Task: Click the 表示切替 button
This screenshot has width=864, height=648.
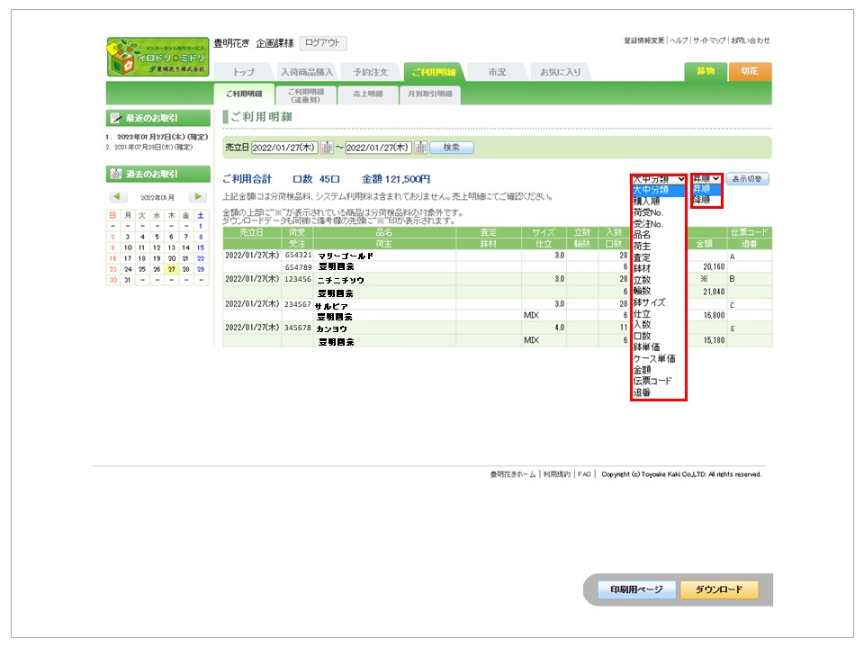Action: coord(747,179)
